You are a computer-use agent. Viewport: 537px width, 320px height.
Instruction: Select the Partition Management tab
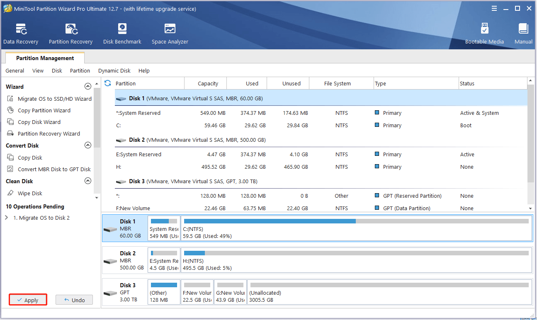point(45,58)
